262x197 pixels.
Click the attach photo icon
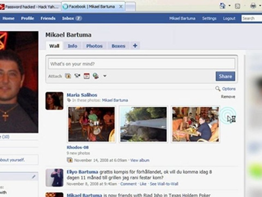(68, 76)
